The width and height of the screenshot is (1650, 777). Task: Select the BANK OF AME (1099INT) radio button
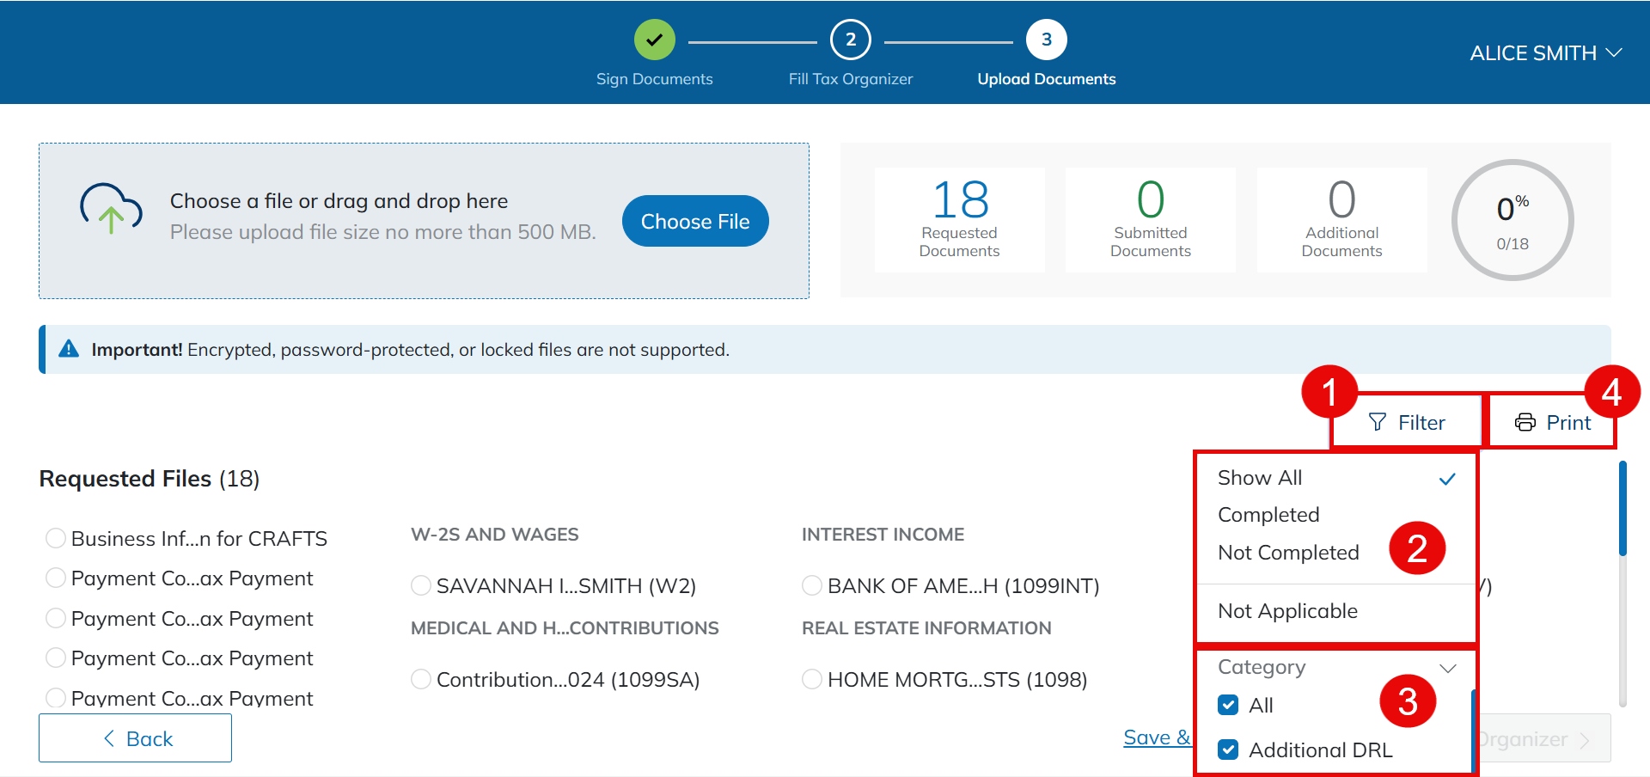click(811, 586)
